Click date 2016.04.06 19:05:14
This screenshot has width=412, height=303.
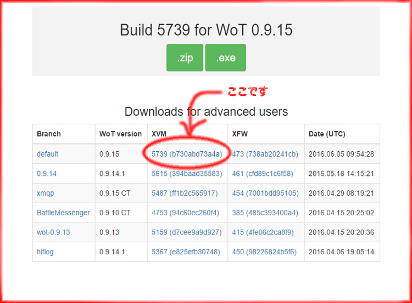[341, 252]
